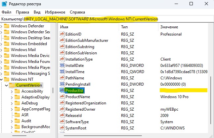Click the ReleaseId string icon
The width and height of the screenshot is (214, 138).
click(62, 115)
